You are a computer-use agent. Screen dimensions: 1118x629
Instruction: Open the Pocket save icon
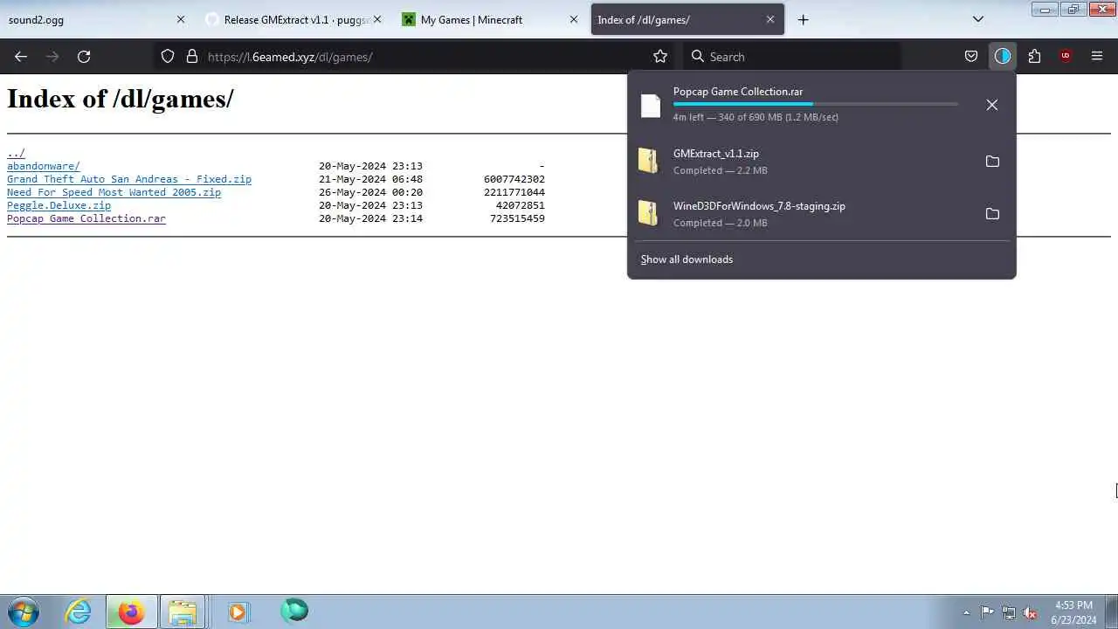pyautogui.click(x=971, y=57)
